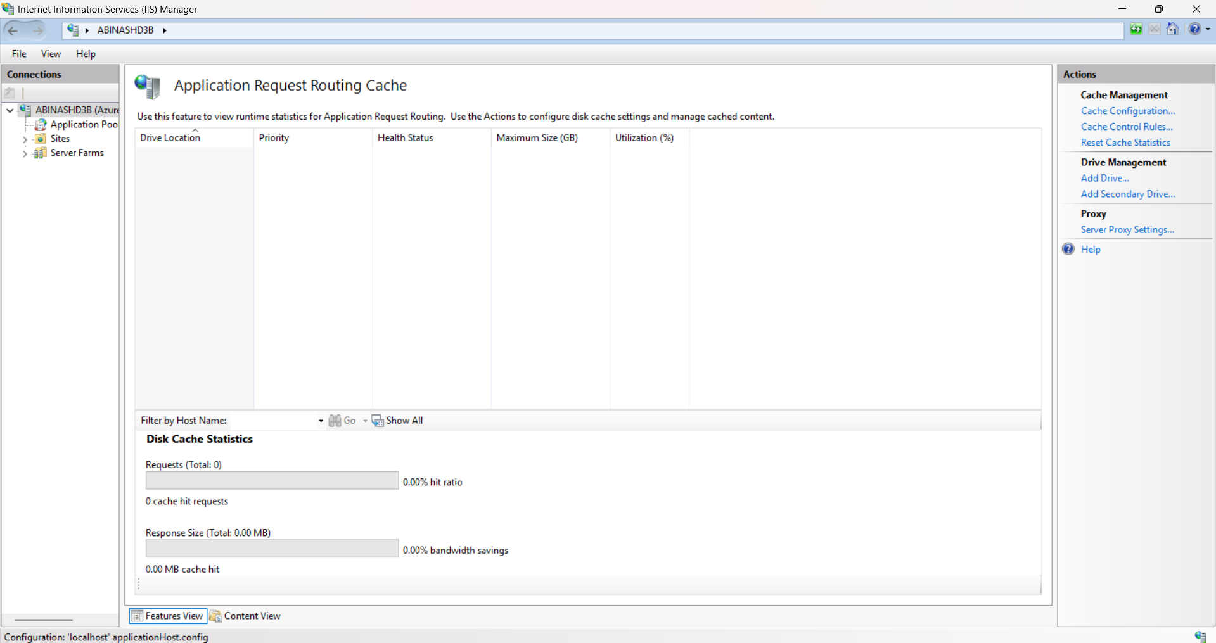This screenshot has height=643, width=1216.
Task: Click the green Refresh Page icon
Action: 1136,29
